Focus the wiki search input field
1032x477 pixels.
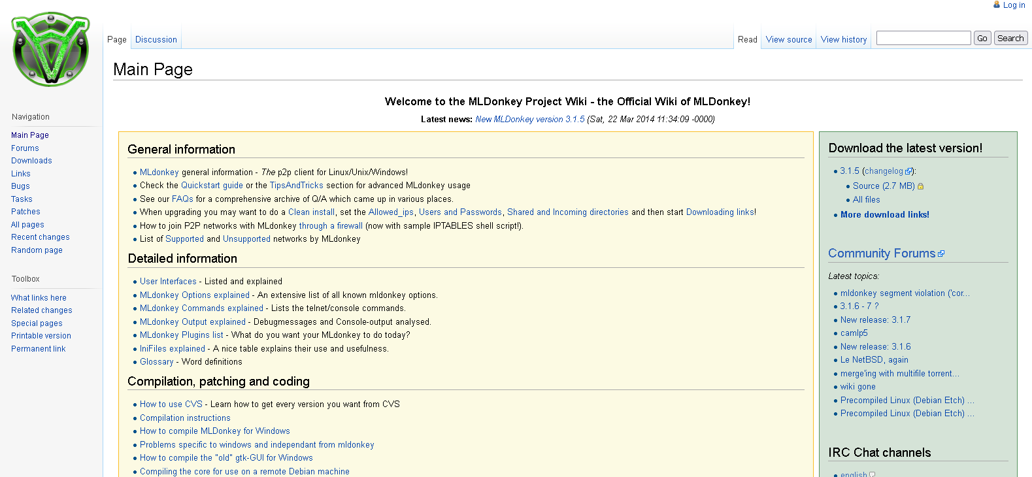coord(923,39)
